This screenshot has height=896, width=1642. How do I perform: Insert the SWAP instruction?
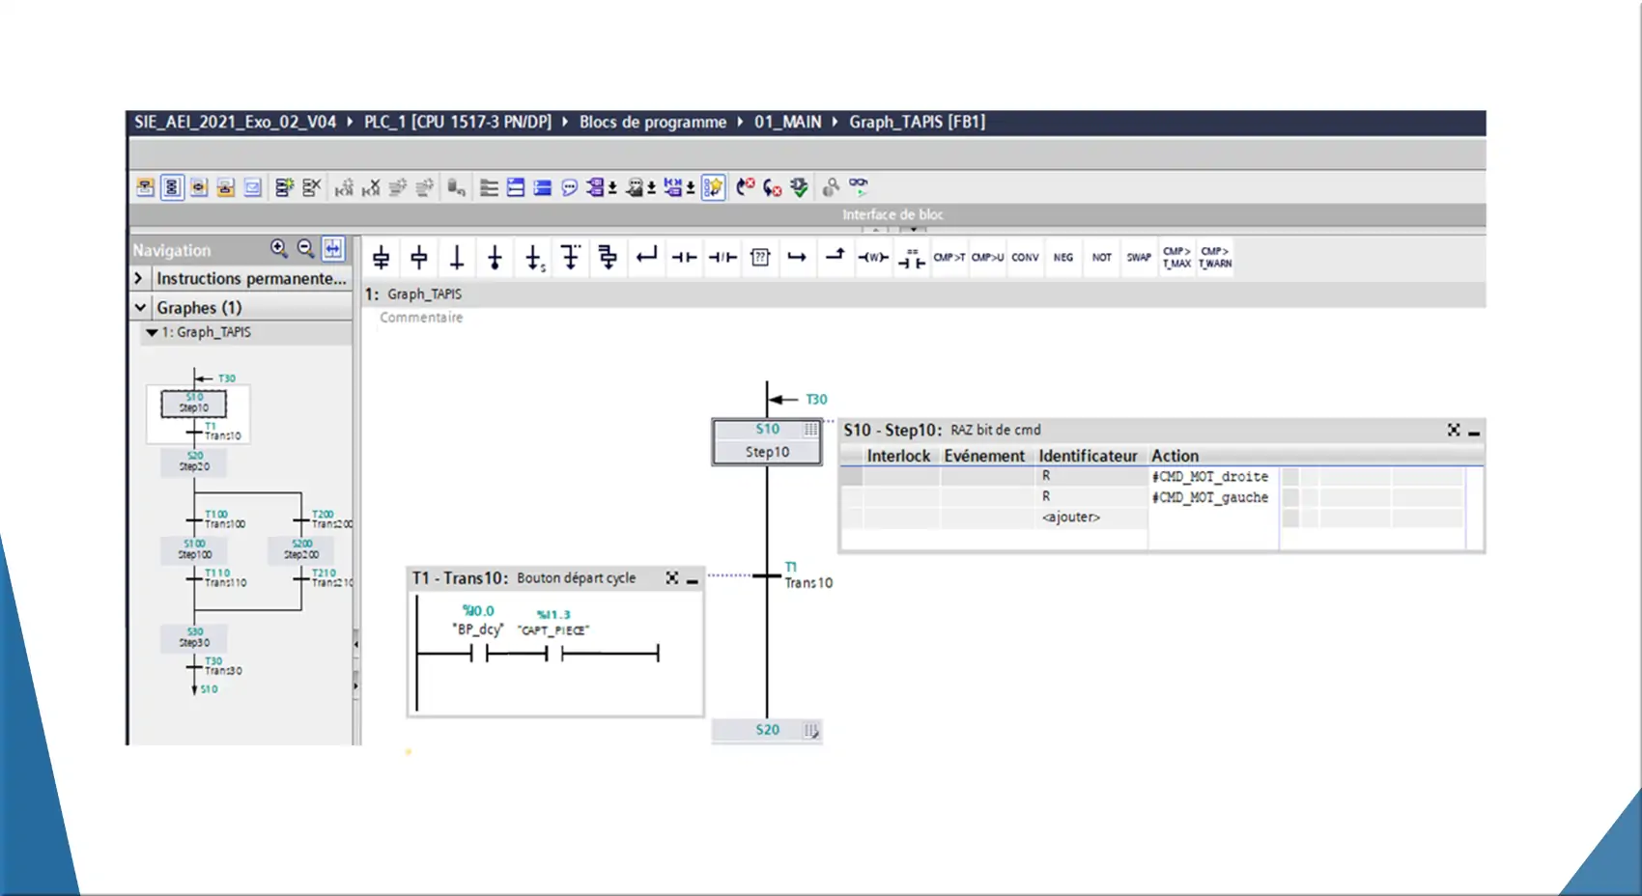coord(1139,258)
